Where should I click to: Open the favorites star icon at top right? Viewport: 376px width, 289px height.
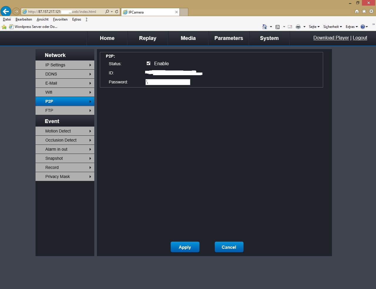(x=364, y=11)
